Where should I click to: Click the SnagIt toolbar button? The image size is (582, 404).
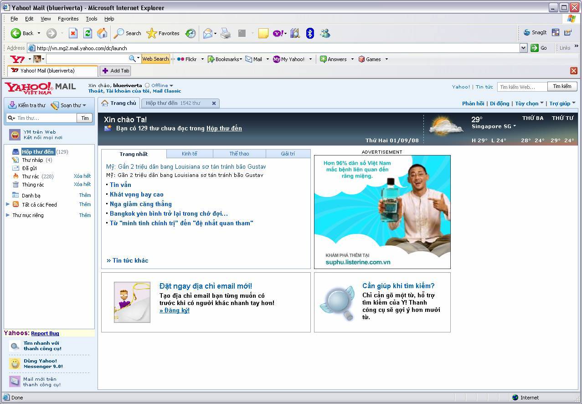tap(535, 32)
